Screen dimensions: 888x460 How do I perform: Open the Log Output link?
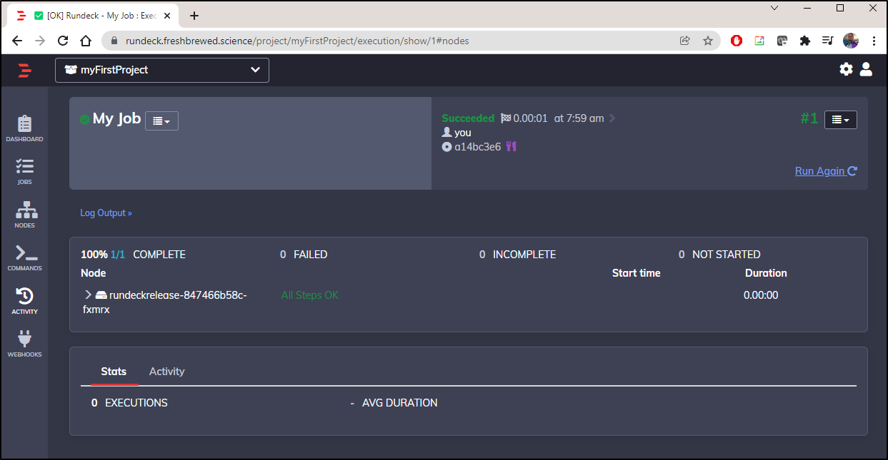click(106, 213)
